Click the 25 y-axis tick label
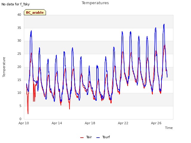Screen dimensions: 191x143 tap(19, 54)
